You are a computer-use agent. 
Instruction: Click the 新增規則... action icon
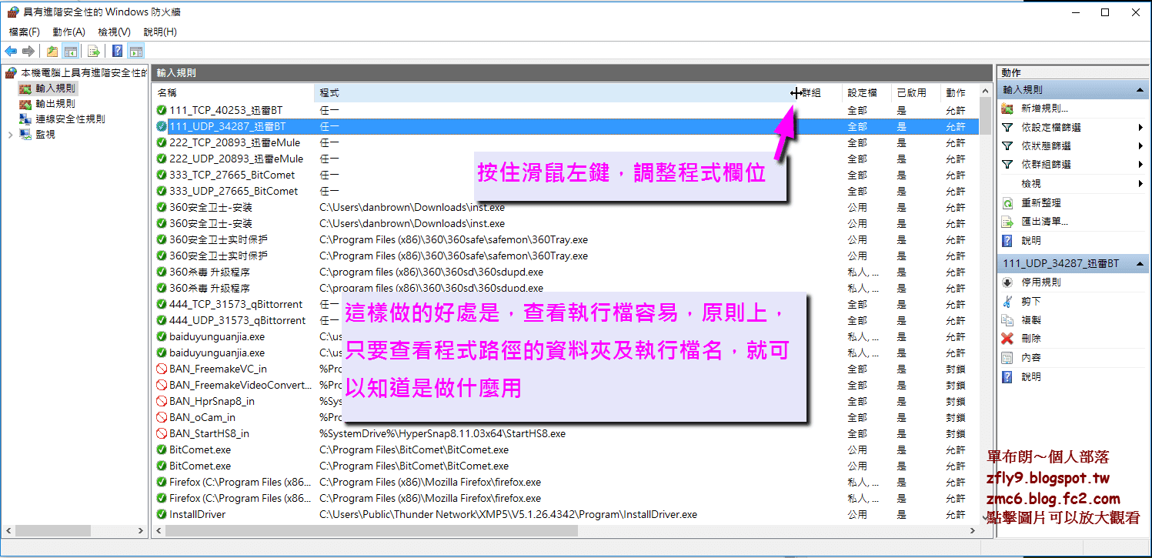point(1007,109)
